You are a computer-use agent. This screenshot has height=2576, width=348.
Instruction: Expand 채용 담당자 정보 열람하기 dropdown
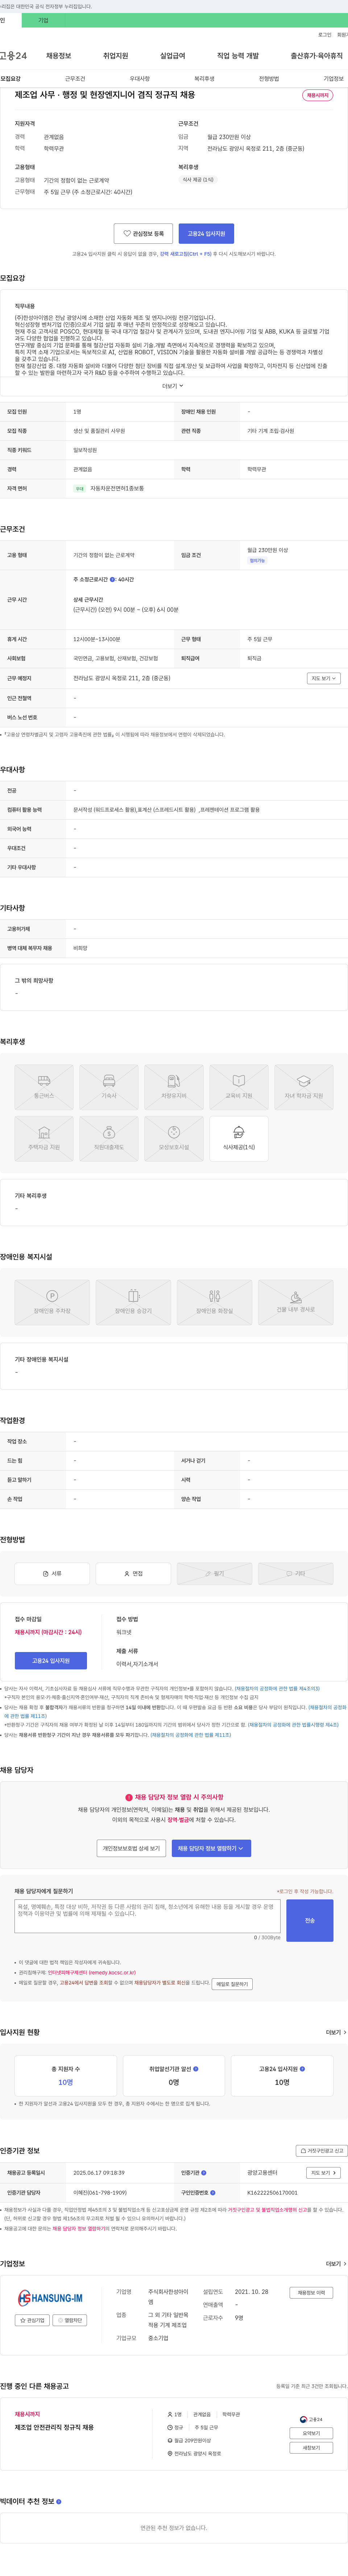click(x=211, y=1848)
